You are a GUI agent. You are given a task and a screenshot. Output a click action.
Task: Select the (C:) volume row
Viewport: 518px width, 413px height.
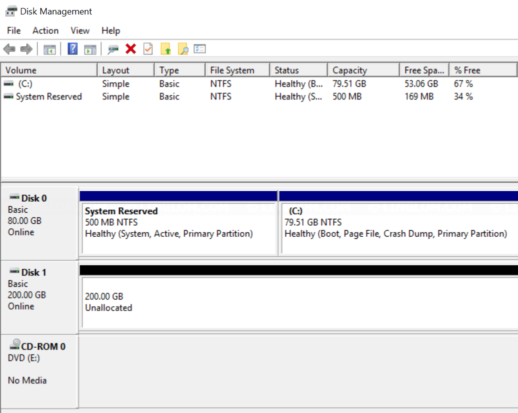[x=259, y=84]
